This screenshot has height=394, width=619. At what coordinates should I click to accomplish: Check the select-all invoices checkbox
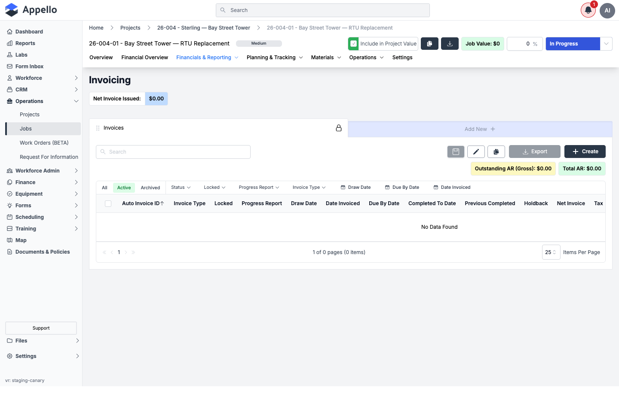(108, 204)
